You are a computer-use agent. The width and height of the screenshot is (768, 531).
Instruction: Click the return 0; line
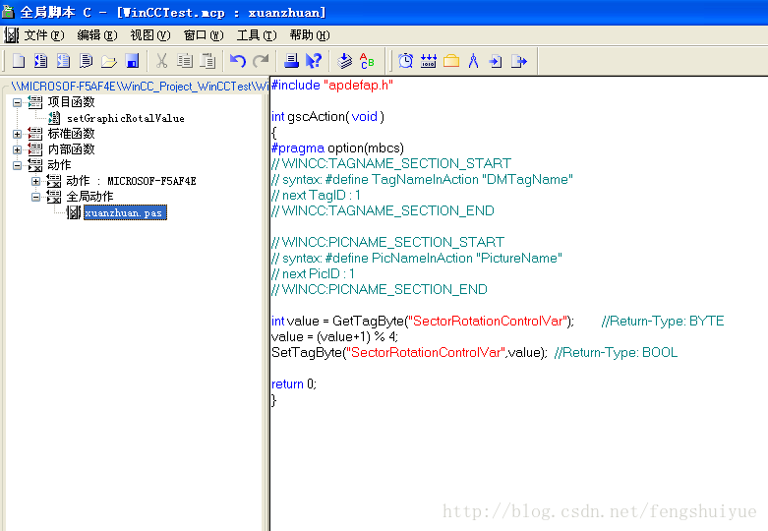294,383
